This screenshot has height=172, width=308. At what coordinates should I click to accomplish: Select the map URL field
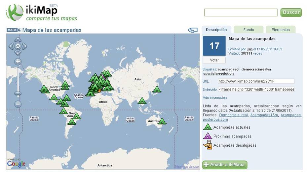[256, 81]
